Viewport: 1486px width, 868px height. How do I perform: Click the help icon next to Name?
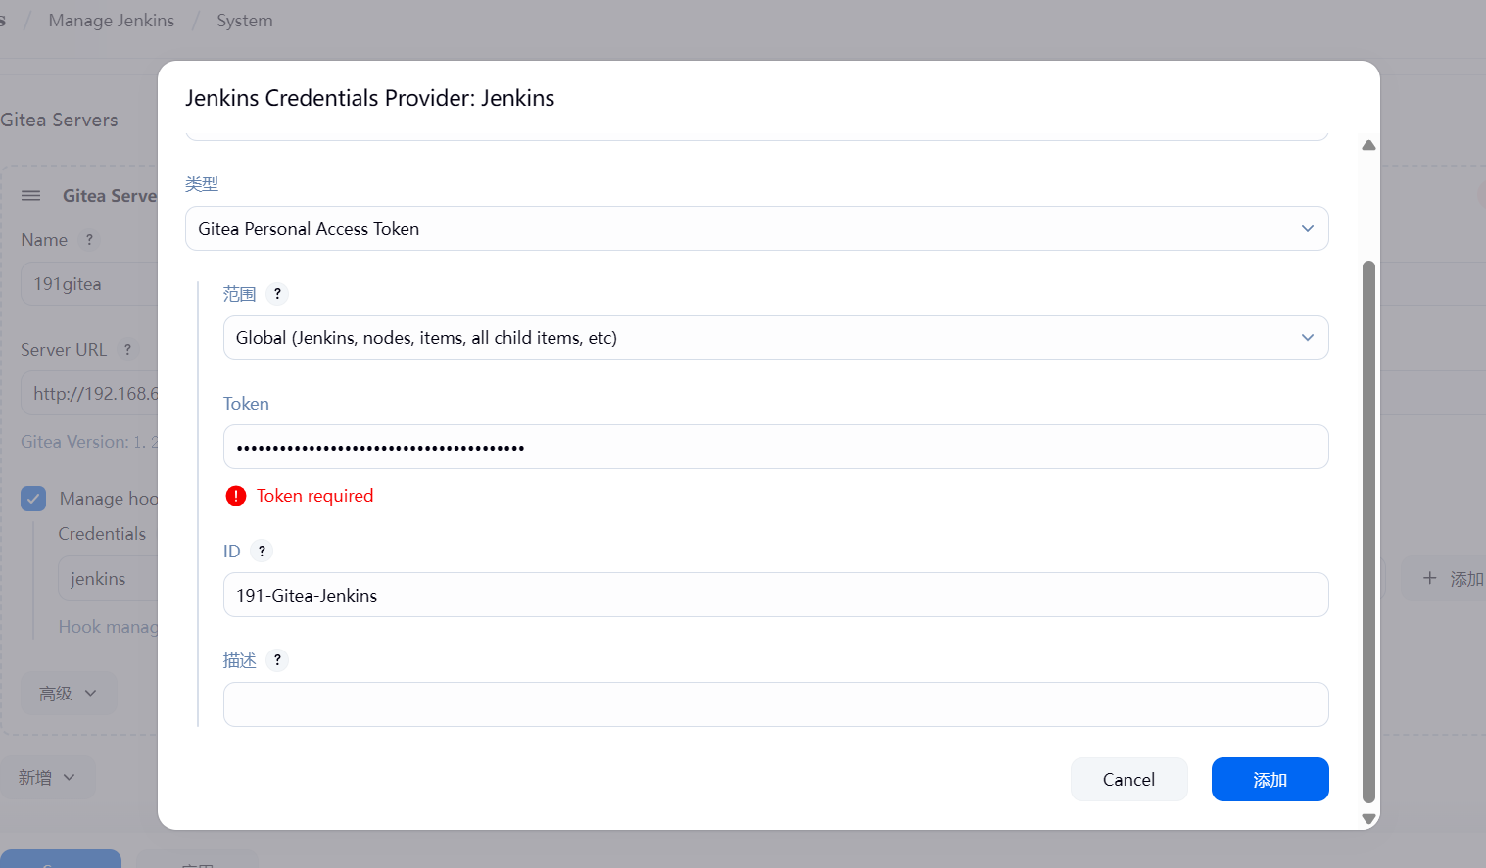pos(89,240)
